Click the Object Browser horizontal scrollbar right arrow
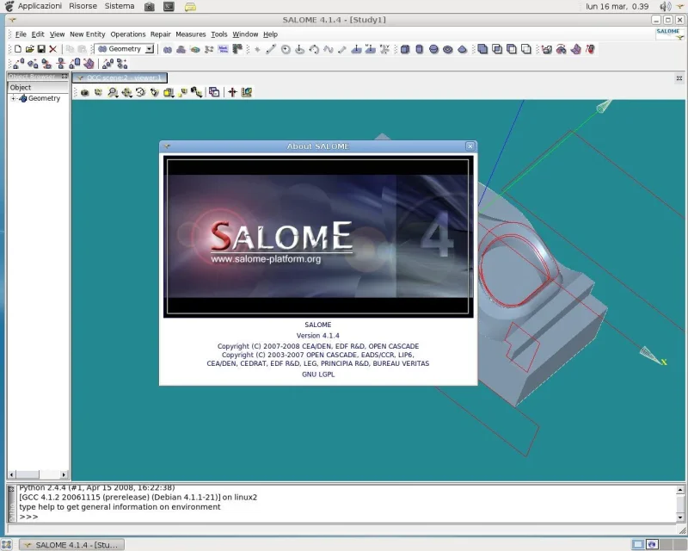Screen dimensions: 688x551 [64, 474]
